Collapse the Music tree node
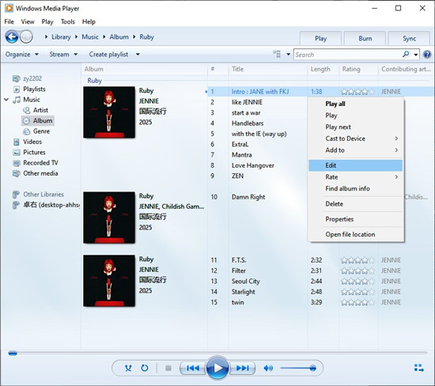Screen dimensions: 435x386 pyautogui.click(x=6, y=100)
